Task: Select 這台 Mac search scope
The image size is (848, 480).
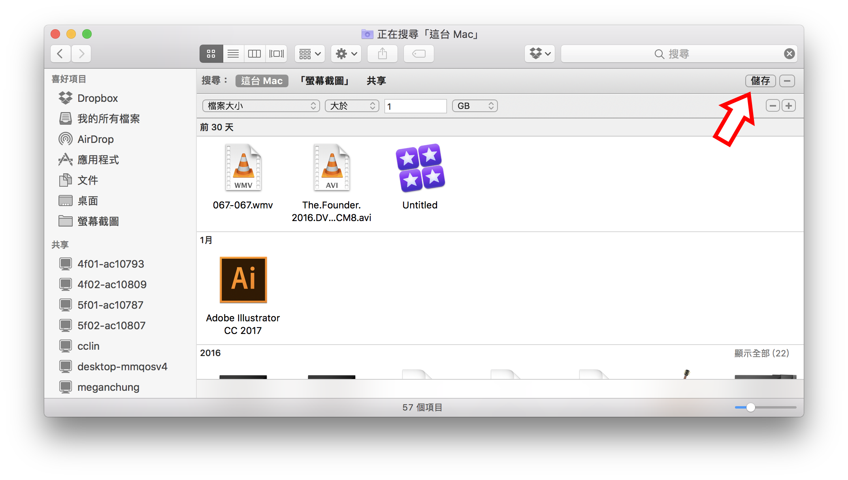Action: click(x=262, y=81)
